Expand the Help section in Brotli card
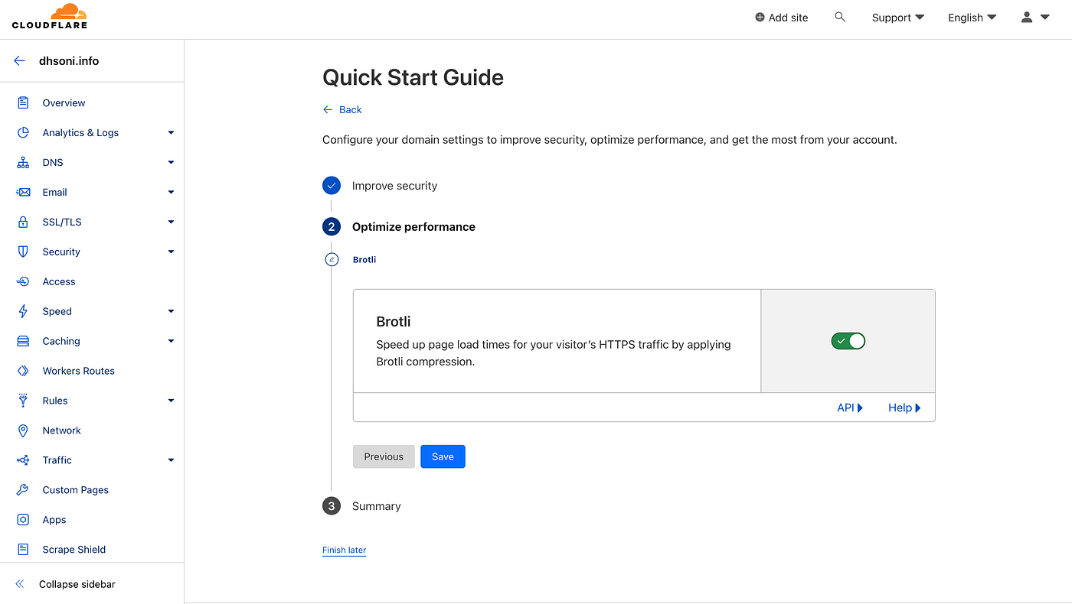Image resolution: width=1072 pixels, height=604 pixels. pyautogui.click(x=904, y=408)
